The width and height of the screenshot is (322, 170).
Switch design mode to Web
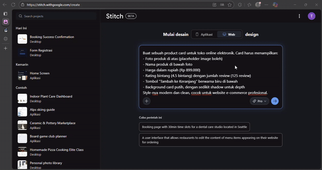tap(229, 35)
